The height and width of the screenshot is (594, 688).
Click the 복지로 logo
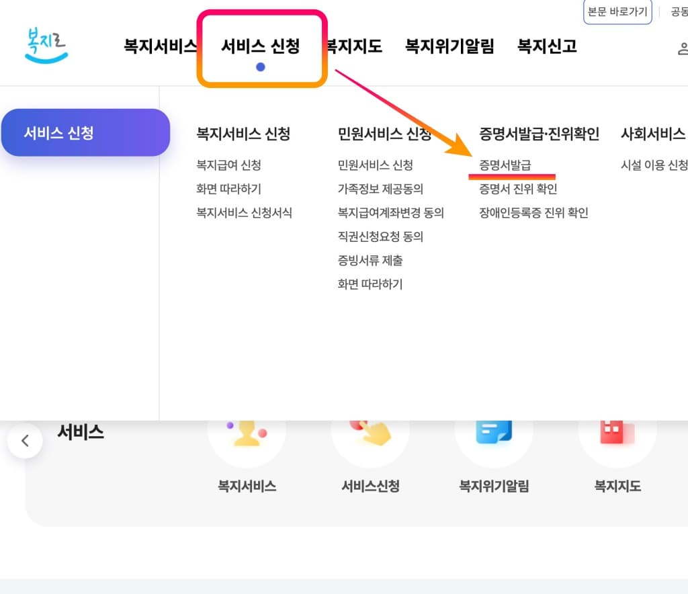(x=46, y=45)
